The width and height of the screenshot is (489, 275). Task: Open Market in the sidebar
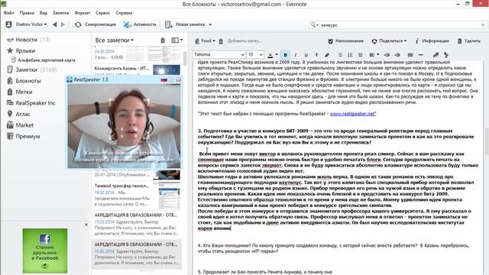pyautogui.click(x=20, y=125)
